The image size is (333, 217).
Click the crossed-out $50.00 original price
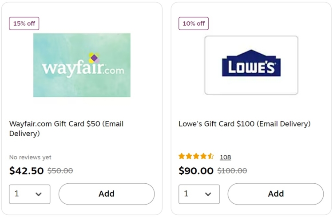coord(60,170)
